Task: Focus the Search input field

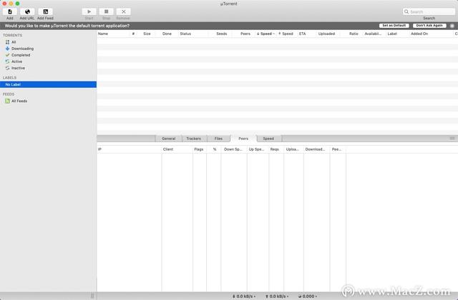Action: click(x=429, y=11)
